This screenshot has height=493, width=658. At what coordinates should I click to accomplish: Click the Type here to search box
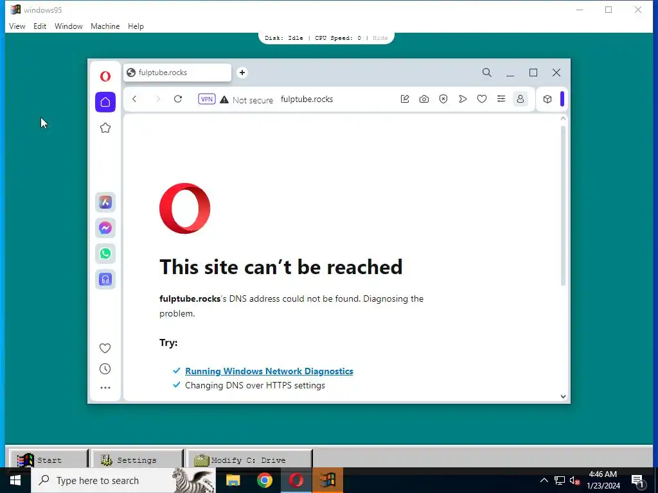(x=123, y=480)
